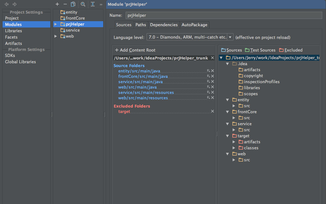The image size is (326, 204).
Task: Switch to the Sources tab
Action: tap(124, 25)
